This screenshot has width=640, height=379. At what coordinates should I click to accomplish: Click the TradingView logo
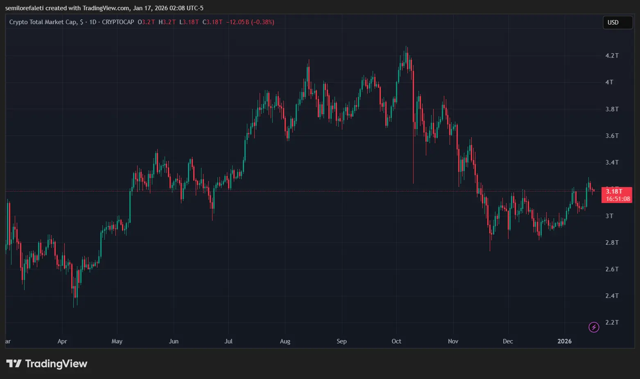click(47, 363)
